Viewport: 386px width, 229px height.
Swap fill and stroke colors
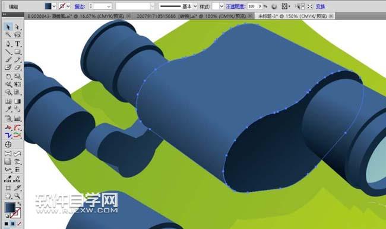(x=19, y=204)
